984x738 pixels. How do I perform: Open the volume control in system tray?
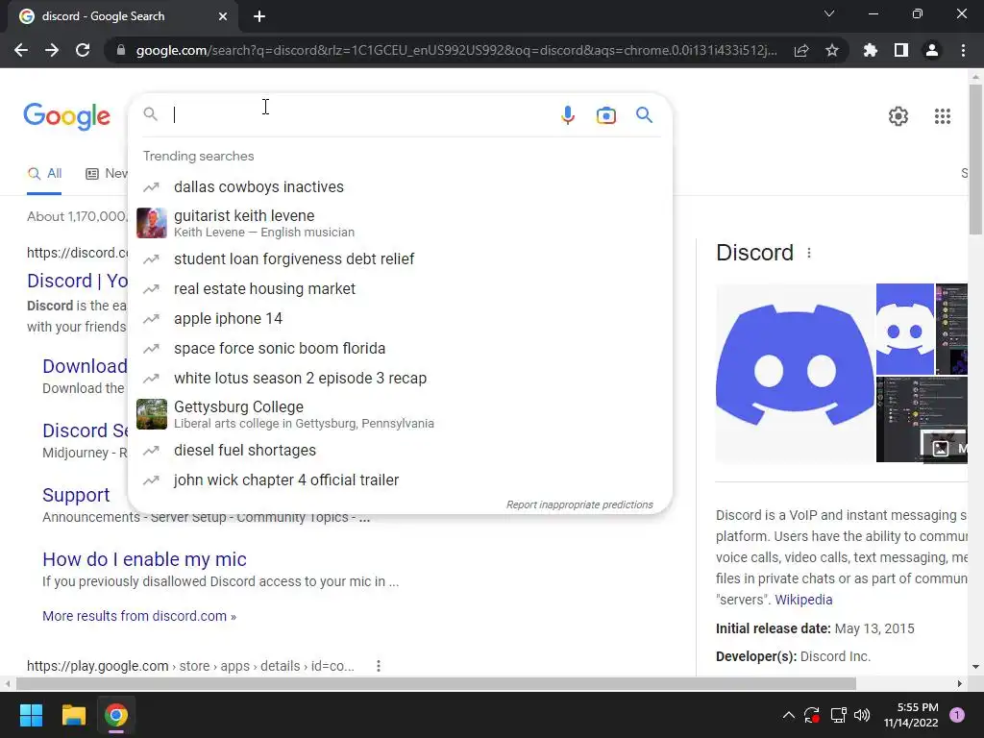click(862, 715)
